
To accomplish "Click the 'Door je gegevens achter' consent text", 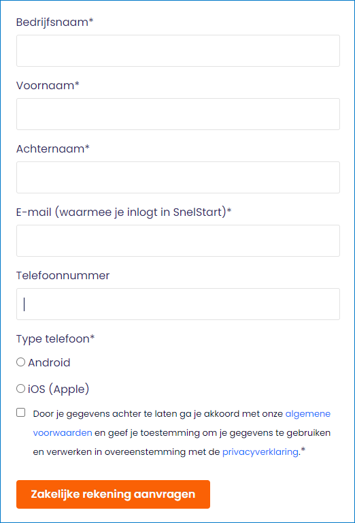I will (182, 433).
